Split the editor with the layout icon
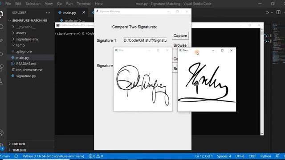Image resolution: width=285 pixels, height=160 pixels. point(278,12)
